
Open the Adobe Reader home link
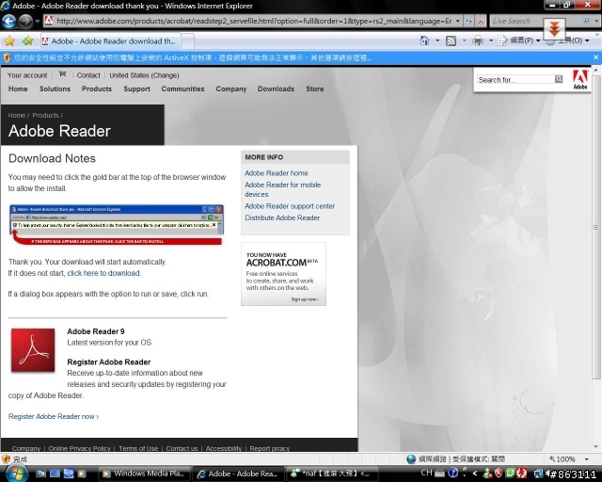coord(277,173)
